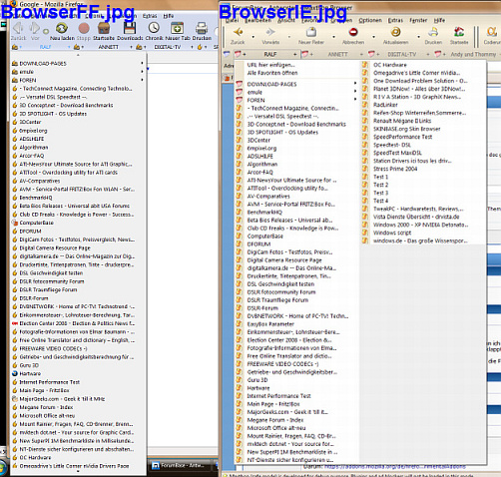Expand the DOWNLOAD-PAGES folder in Firefox menu
This screenshot has height=477, width=501.
point(78,63)
